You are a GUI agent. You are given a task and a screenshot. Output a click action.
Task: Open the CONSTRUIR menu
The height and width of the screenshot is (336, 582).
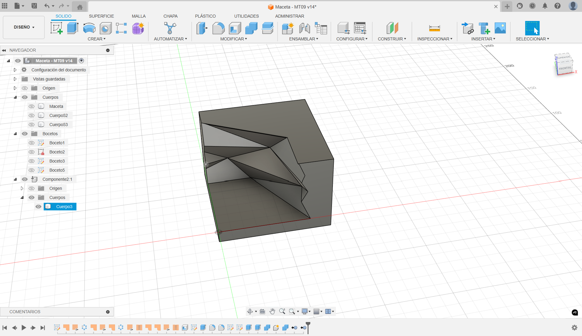pyautogui.click(x=392, y=39)
